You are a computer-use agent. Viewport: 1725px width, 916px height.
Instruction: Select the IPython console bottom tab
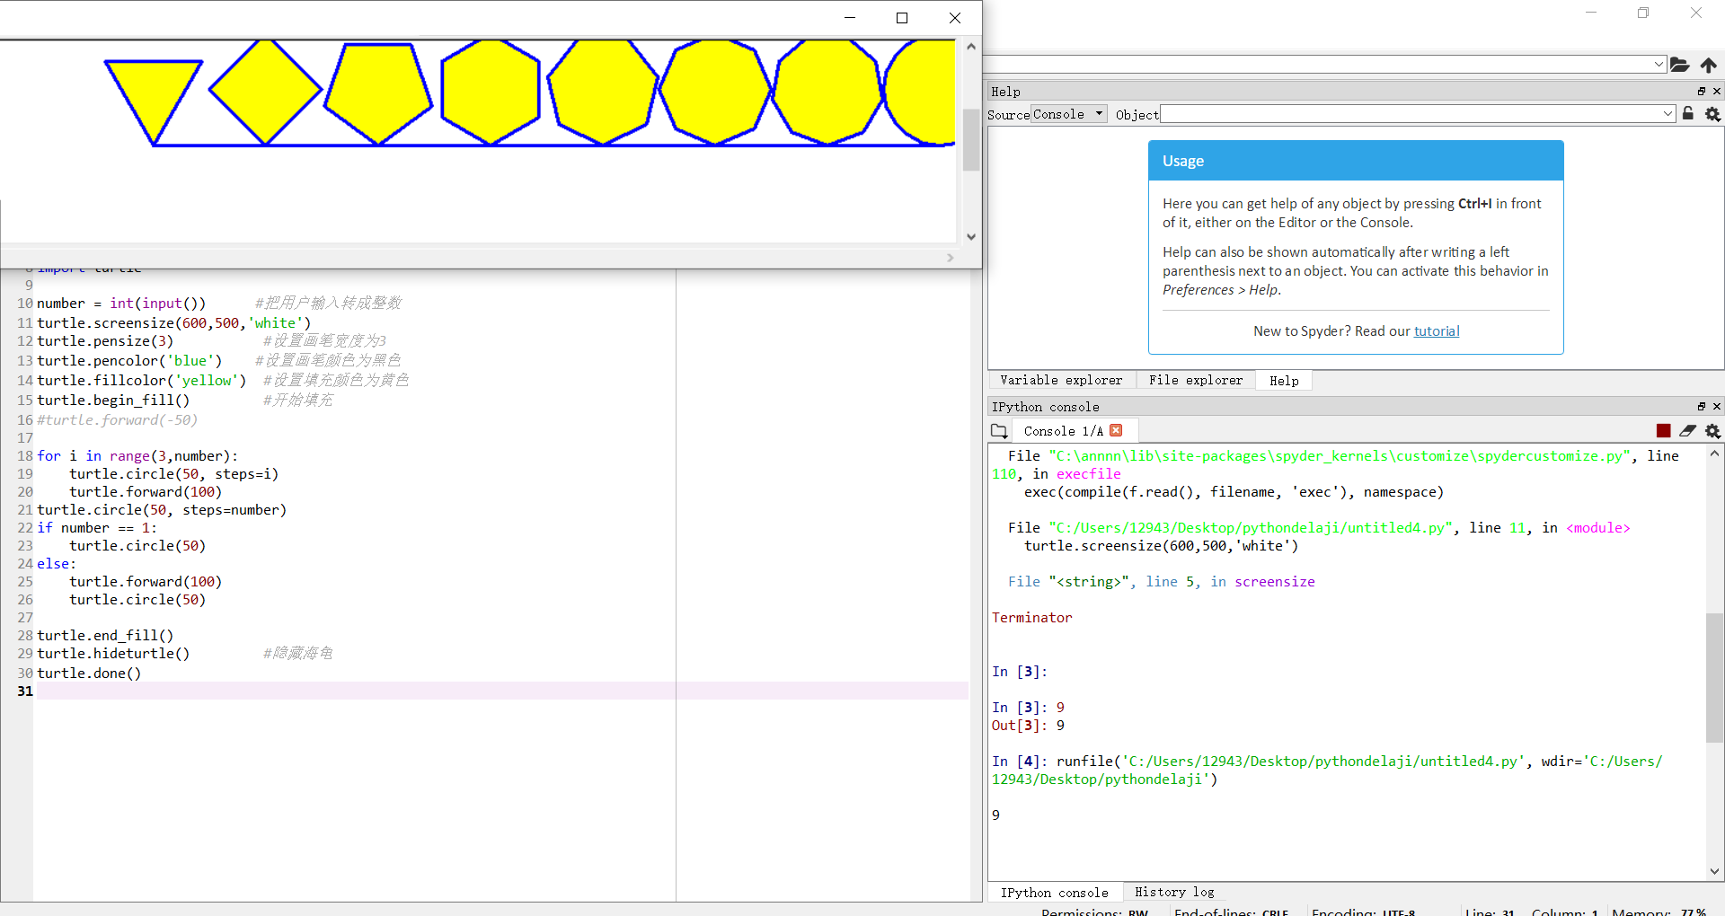pyautogui.click(x=1054, y=893)
